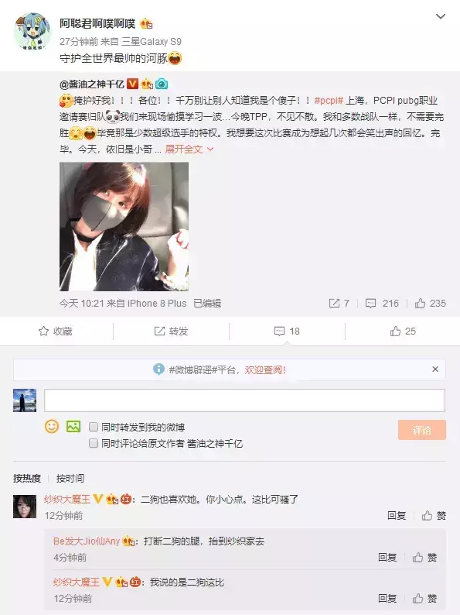Check 同时评论给原文作者 option
This screenshot has width=460, height=615.
point(94,443)
